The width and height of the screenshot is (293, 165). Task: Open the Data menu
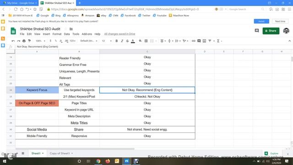(x=67, y=34)
